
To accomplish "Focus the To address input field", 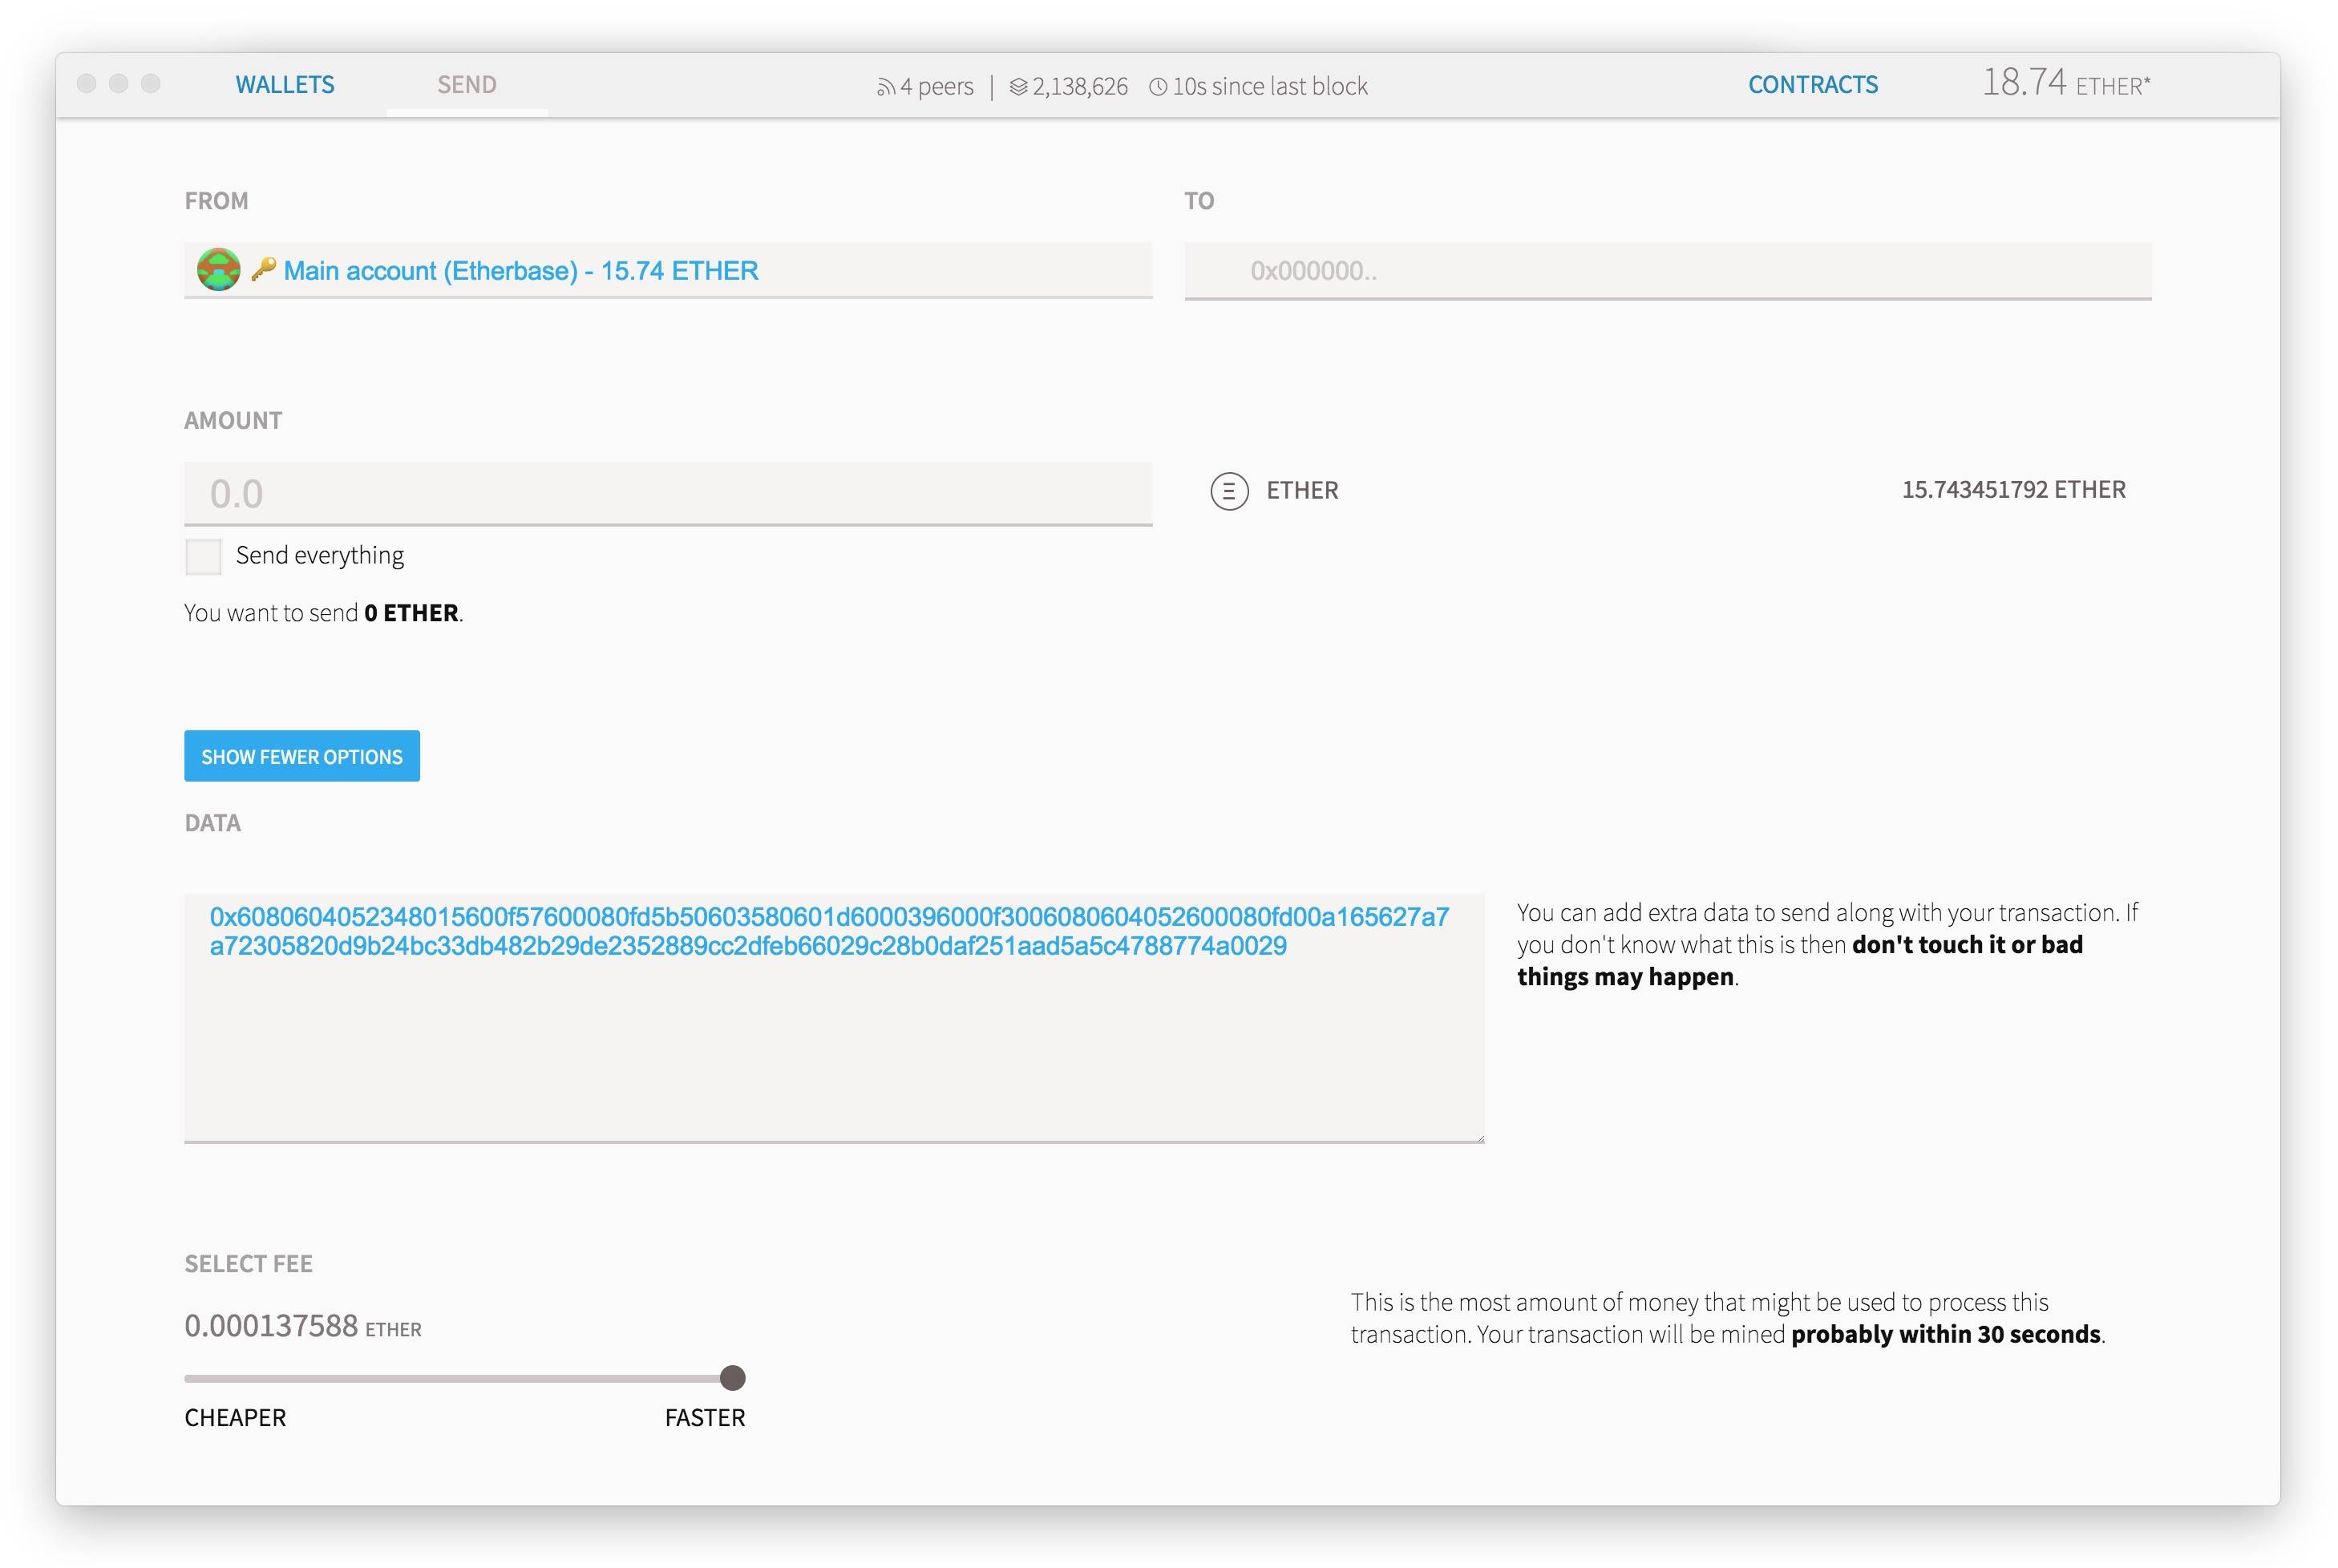I will click(x=1667, y=271).
